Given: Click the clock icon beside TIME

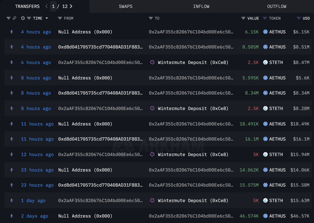Looking at the screenshot, I should (23, 18).
